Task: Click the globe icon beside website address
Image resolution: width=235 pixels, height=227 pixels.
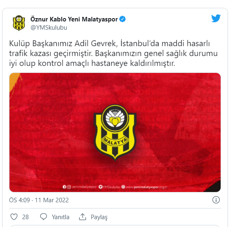Action: (x=123, y=187)
